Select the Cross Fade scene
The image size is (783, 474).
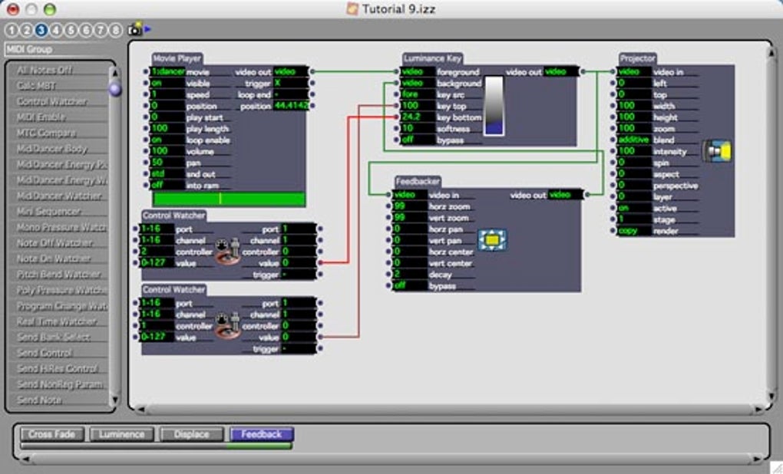coord(52,434)
